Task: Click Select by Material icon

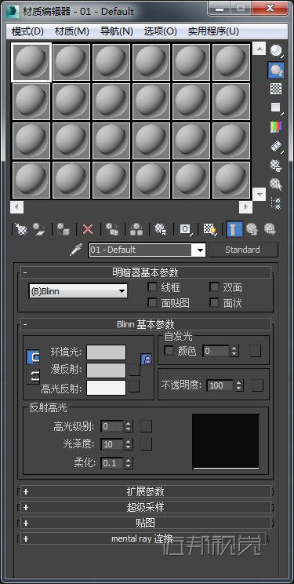Action: click(276, 184)
